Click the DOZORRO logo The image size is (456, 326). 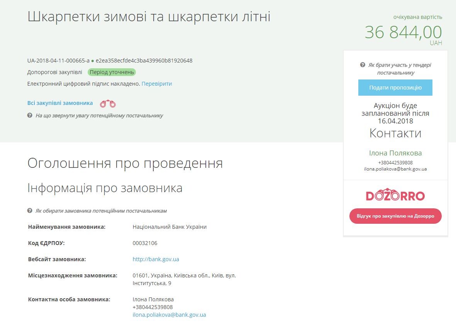[x=395, y=195]
